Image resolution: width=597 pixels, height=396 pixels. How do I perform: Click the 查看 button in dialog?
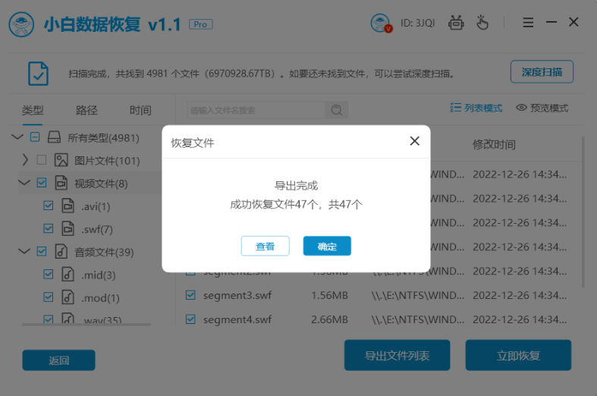point(265,246)
